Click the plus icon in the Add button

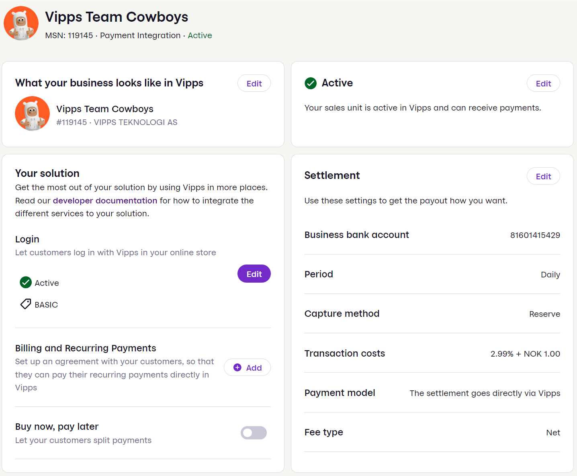[x=237, y=367]
